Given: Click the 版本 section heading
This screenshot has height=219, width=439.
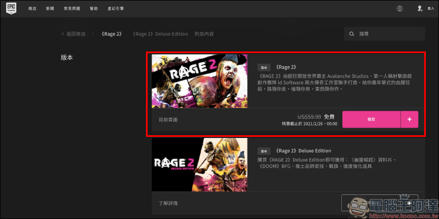Looking at the screenshot, I should (x=66, y=57).
